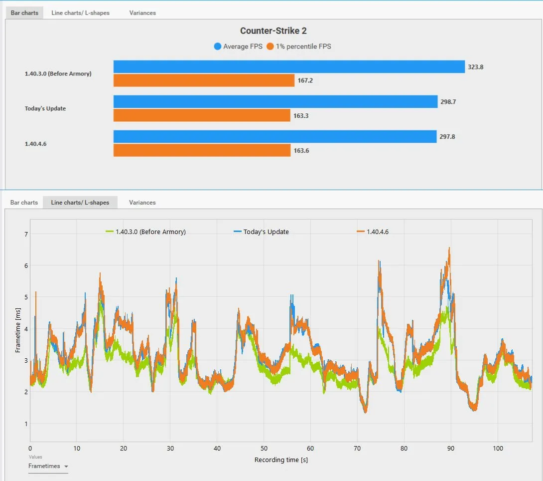Click the 7 tick on the frametime axis

(x=26, y=235)
